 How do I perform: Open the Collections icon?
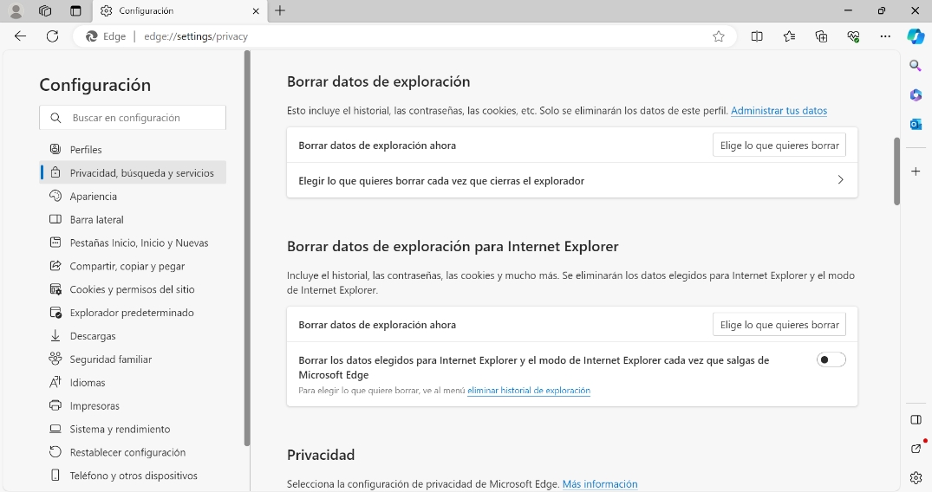tap(821, 36)
